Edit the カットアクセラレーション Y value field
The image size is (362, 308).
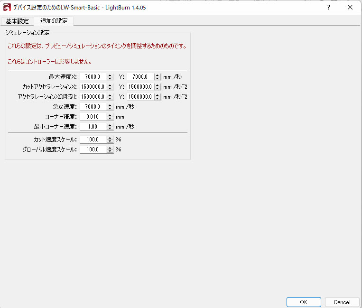(x=140, y=86)
